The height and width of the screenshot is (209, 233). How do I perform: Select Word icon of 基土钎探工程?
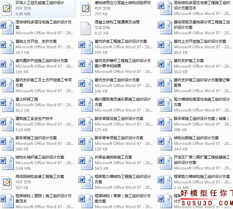pyautogui.click(x=7, y=105)
